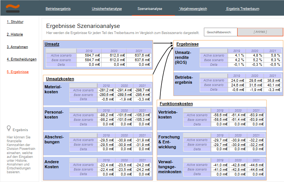284x182 pixels.
Task: Select Forschung & Entwicklung base 2021 value -32,2 m€
Action: [256, 145]
